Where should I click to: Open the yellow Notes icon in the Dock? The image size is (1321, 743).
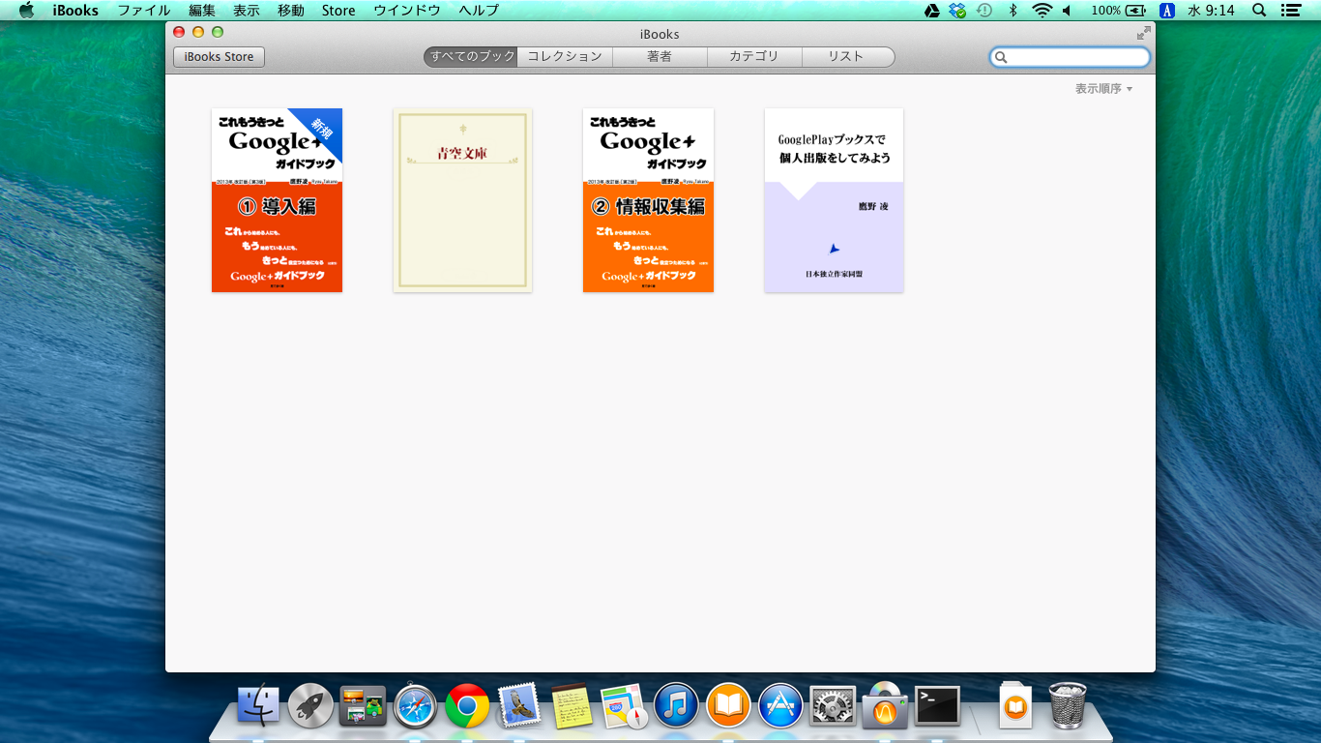tap(572, 706)
